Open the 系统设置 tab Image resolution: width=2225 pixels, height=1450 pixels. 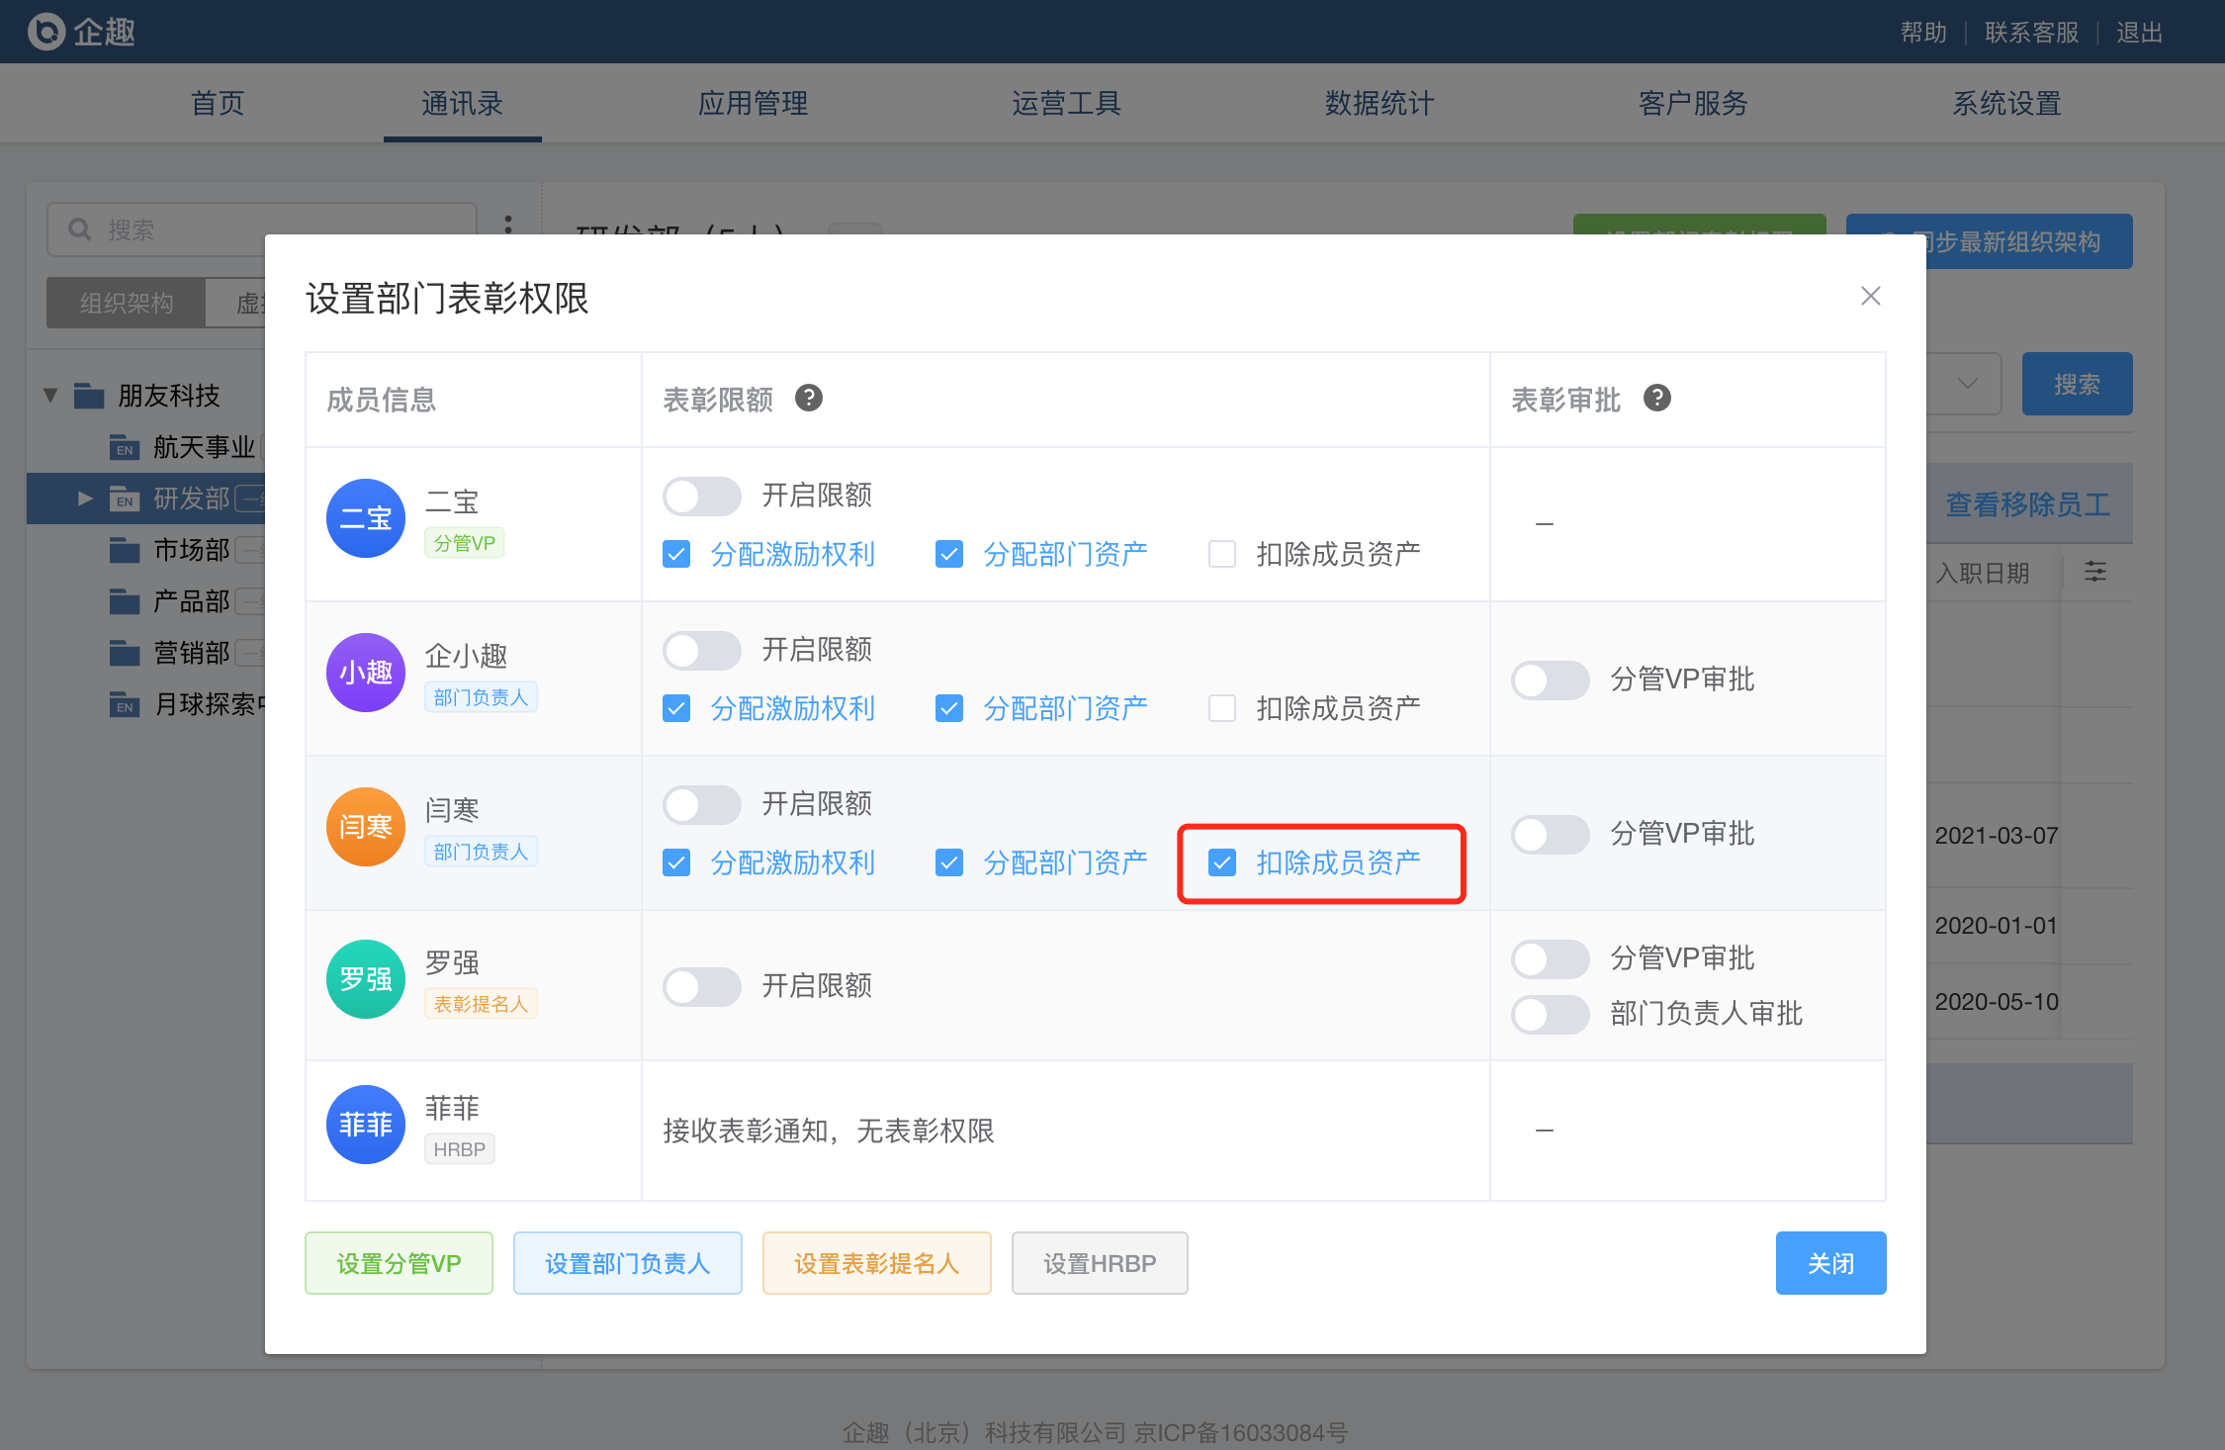pos(2006,103)
